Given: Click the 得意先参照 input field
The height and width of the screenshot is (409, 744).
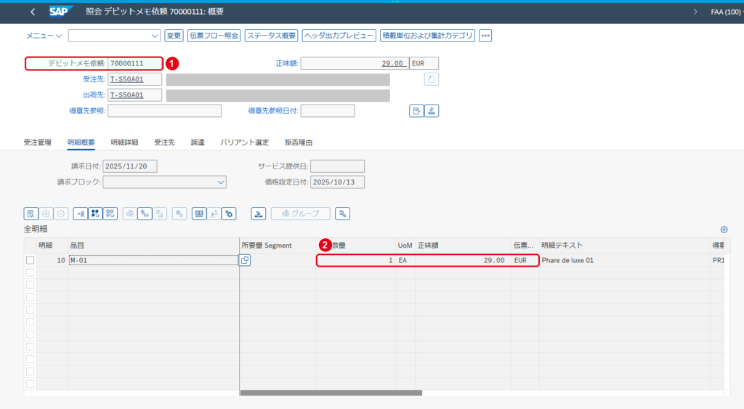Looking at the screenshot, I should click(165, 111).
